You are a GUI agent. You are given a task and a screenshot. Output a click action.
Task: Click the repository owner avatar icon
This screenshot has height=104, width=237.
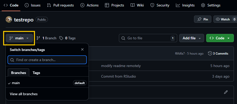[x=9, y=19]
